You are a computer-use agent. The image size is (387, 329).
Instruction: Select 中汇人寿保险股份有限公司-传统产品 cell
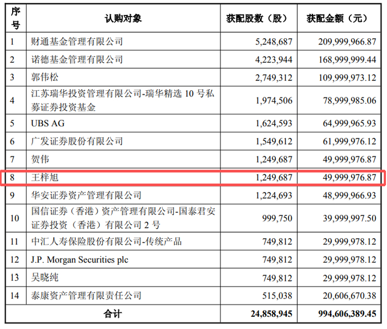(x=106, y=241)
